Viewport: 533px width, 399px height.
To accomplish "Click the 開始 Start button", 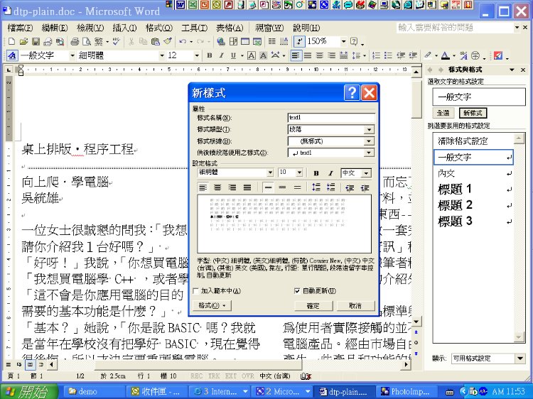I will coord(30,391).
